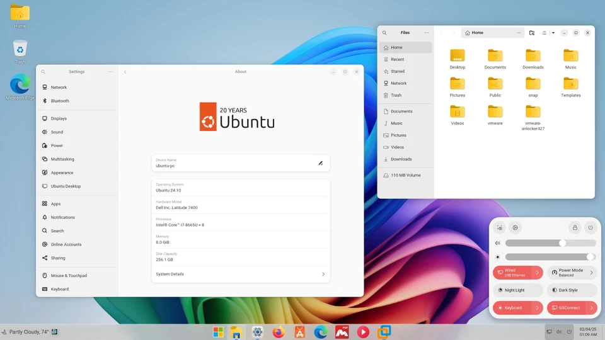
Task: Click the Device Name field ubuntu-pc
Action: [241, 164]
